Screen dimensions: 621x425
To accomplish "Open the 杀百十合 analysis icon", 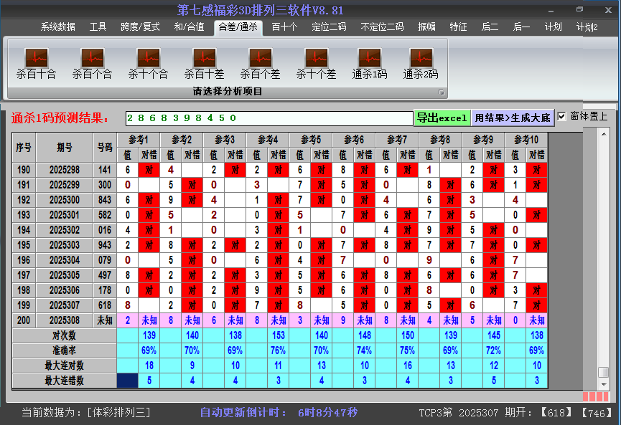I will coord(36,59).
